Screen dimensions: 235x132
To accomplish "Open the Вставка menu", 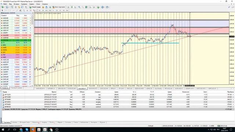I will click(16, 4).
